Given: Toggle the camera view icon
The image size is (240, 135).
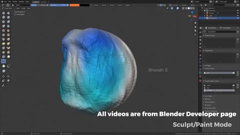Looking at the screenshot, I should [x=195, y=31].
